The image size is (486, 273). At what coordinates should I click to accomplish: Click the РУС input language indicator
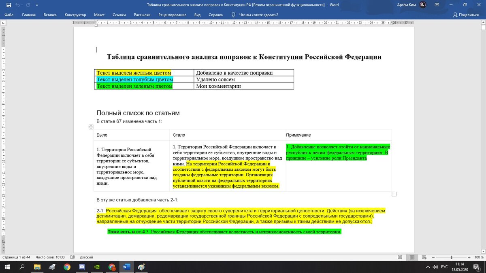pos(444,267)
